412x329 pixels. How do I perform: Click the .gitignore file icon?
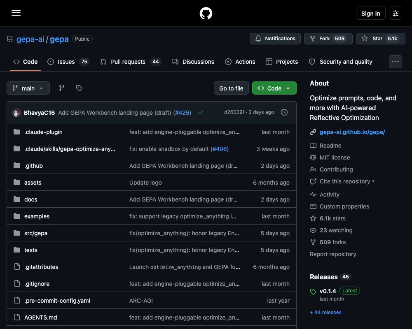coord(17,283)
